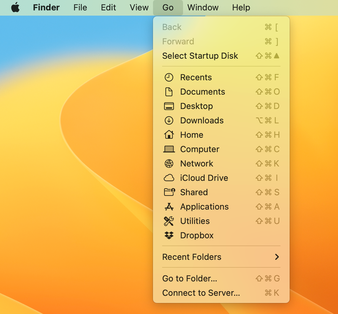Open the Desktop folder from the menu
Viewport: 338px width, 314px height.
pos(196,106)
